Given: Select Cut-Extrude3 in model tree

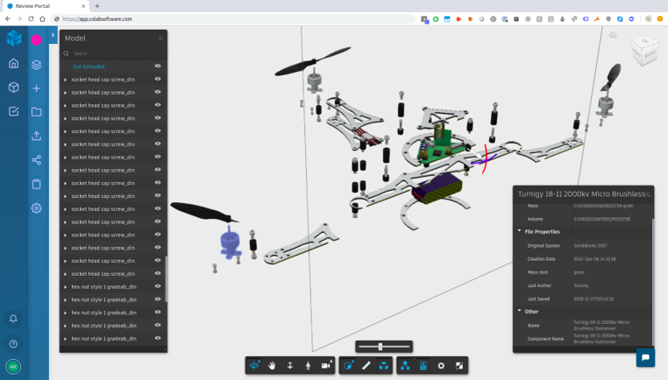Looking at the screenshot, I should [89, 67].
